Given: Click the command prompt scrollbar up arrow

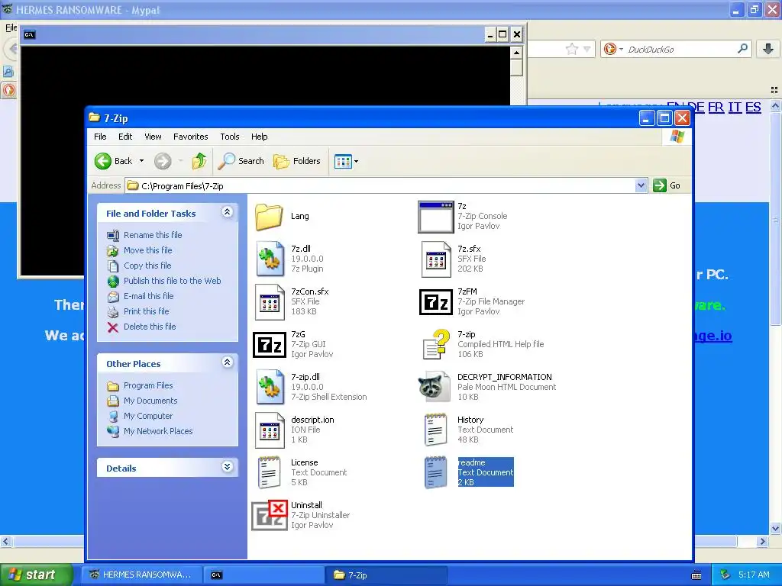Looking at the screenshot, I should [x=517, y=53].
